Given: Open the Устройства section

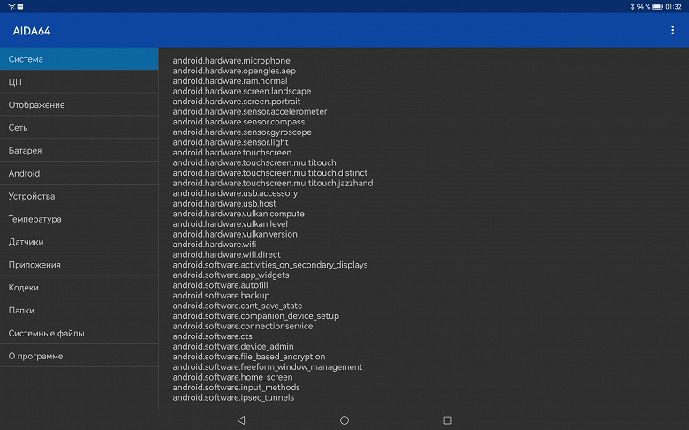Looking at the screenshot, I should [x=79, y=196].
